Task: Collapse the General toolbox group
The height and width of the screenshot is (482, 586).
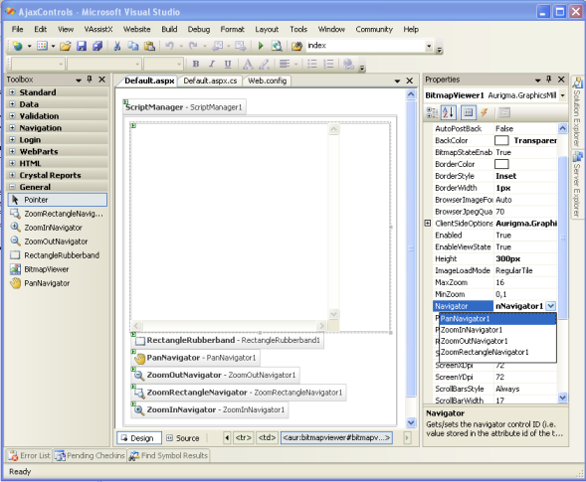Action: pos(12,187)
